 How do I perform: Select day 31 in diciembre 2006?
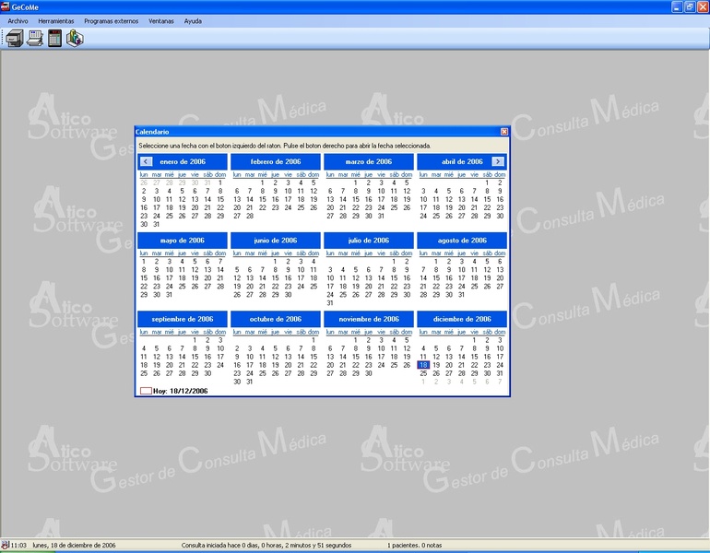pyautogui.click(x=500, y=373)
